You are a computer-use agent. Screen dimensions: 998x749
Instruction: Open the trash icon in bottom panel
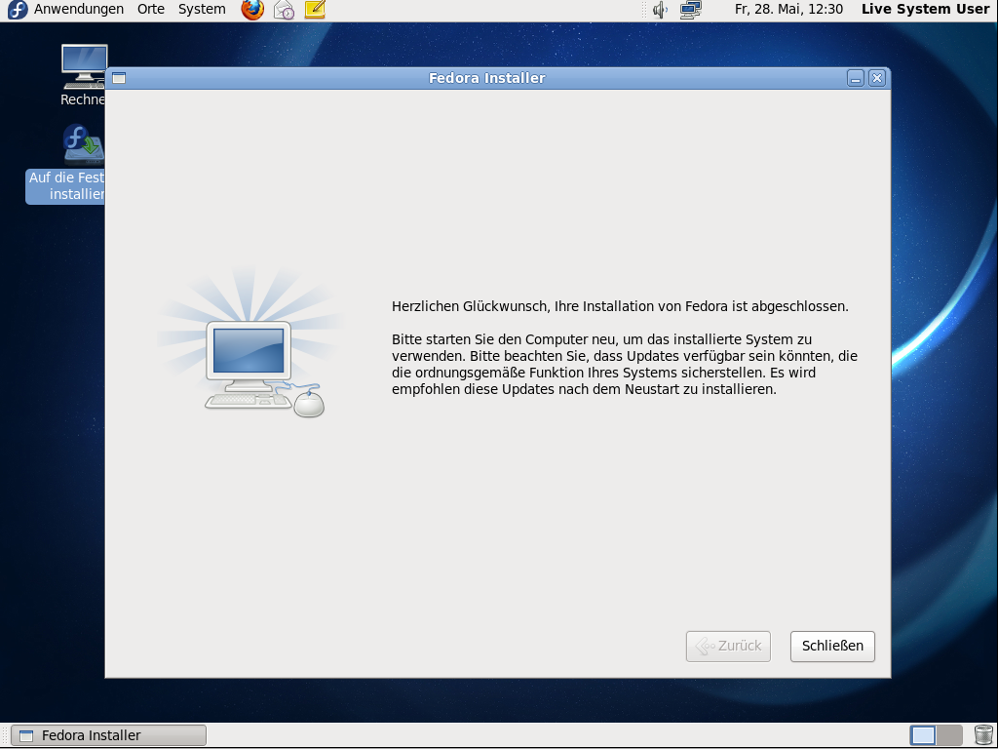click(x=982, y=735)
